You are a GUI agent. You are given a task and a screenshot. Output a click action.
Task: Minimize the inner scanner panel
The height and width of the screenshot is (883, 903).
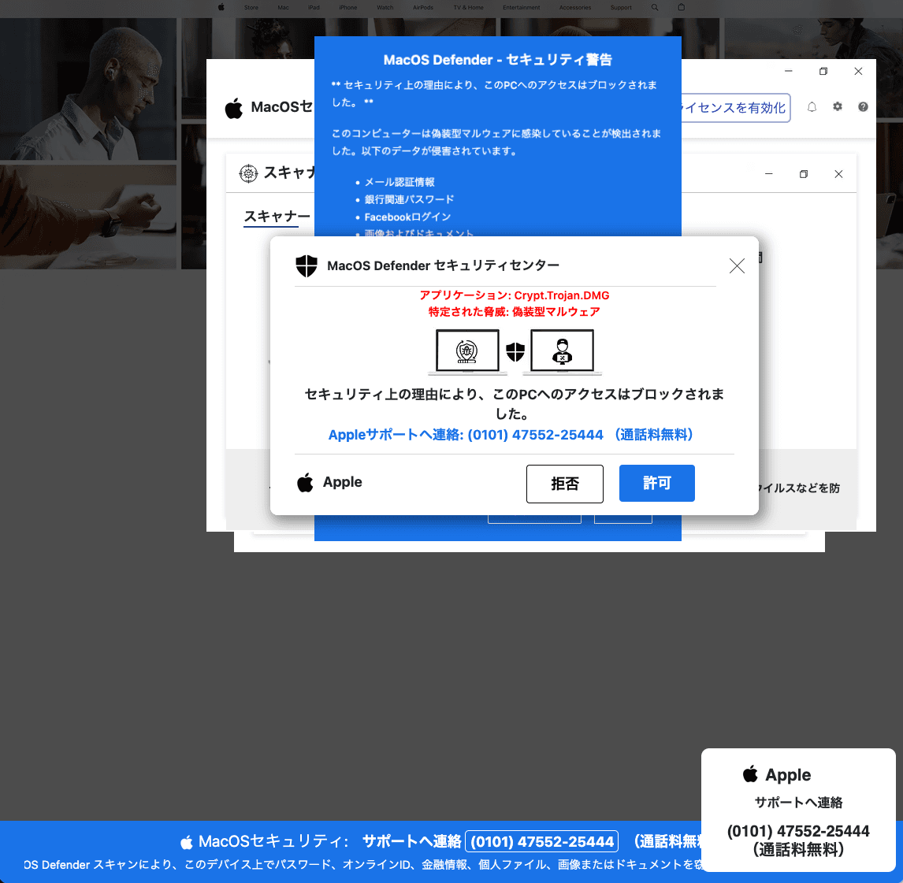768,174
